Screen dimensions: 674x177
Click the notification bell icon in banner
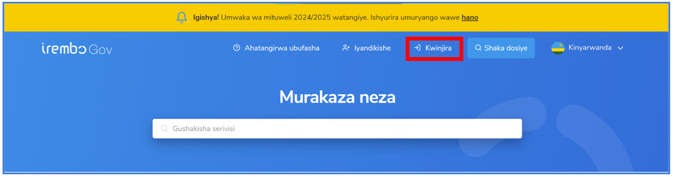pos(182,17)
